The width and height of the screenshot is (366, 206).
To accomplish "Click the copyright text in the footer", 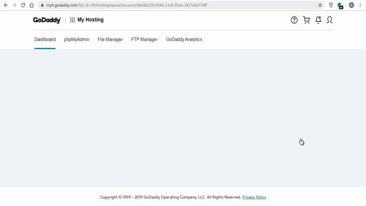I will (170, 197).
